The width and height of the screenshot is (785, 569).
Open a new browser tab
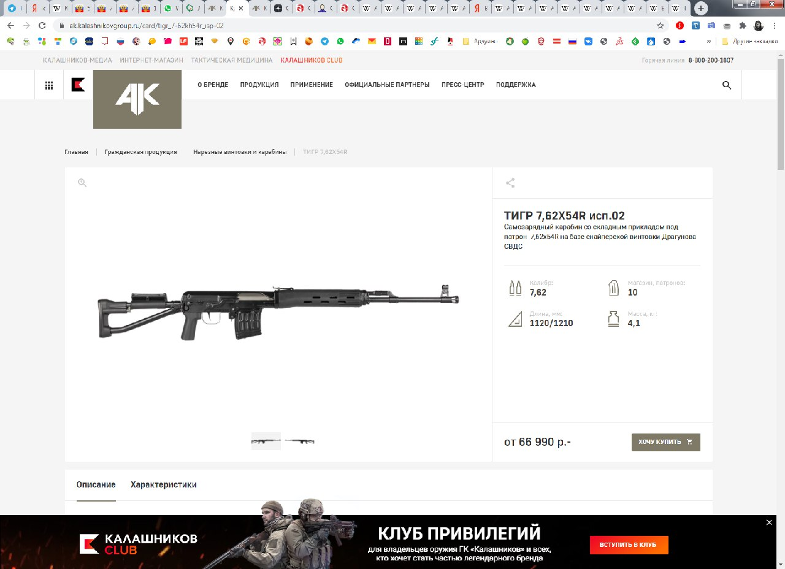click(700, 9)
